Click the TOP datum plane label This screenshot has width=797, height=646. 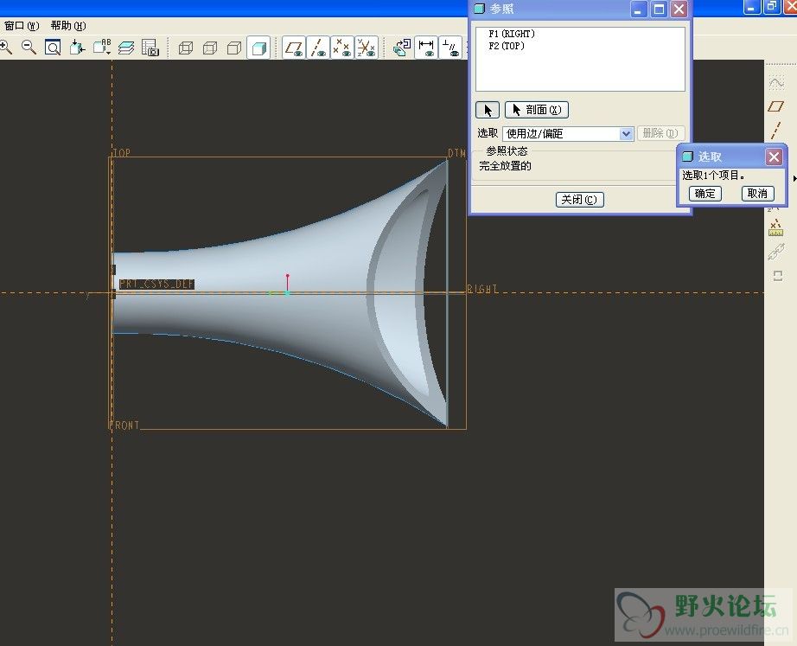121,152
